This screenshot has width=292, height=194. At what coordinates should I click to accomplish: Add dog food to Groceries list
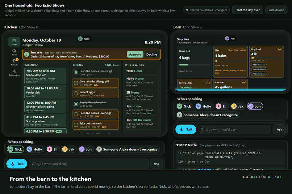(x=259, y=65)
